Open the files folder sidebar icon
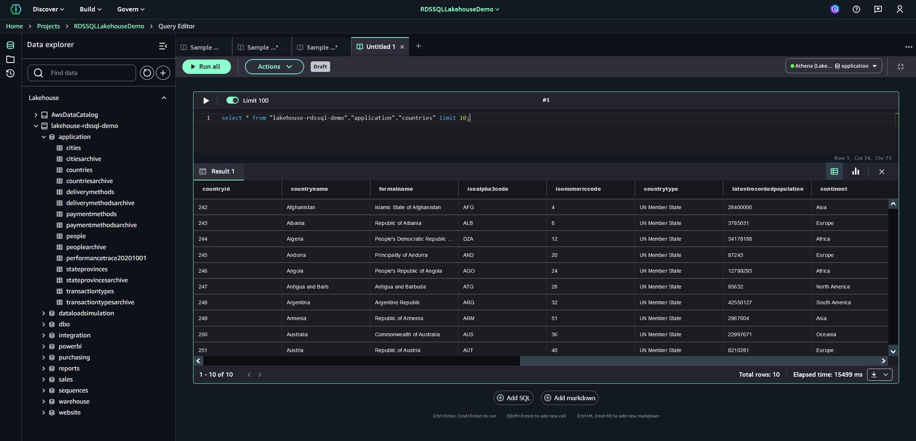The height and width of the screenshot is (441, 916). (x=10, y=59)
